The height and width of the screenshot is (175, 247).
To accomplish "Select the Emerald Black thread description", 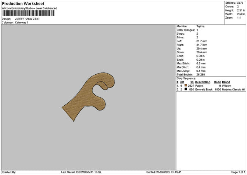I will coord(204,89).
